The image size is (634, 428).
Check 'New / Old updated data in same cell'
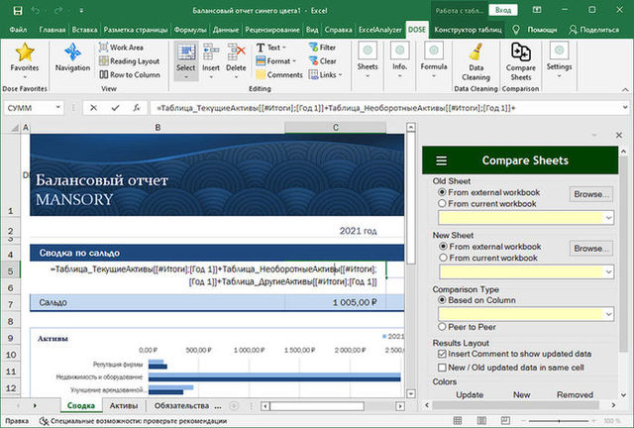(x=441, y=366)
